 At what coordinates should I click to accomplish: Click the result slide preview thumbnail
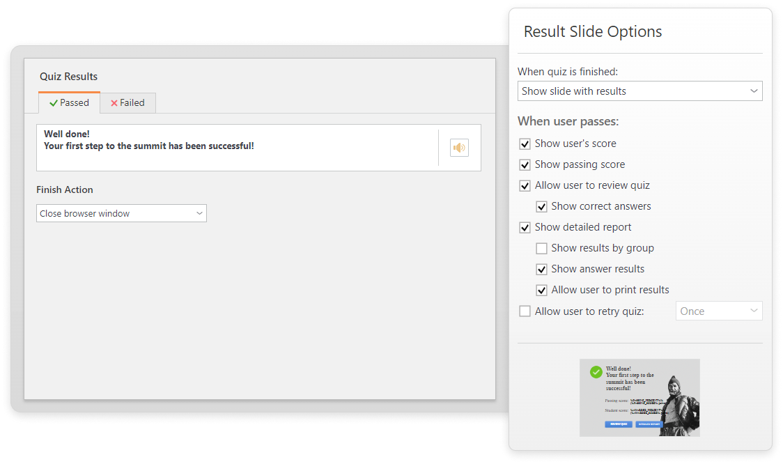639,397
